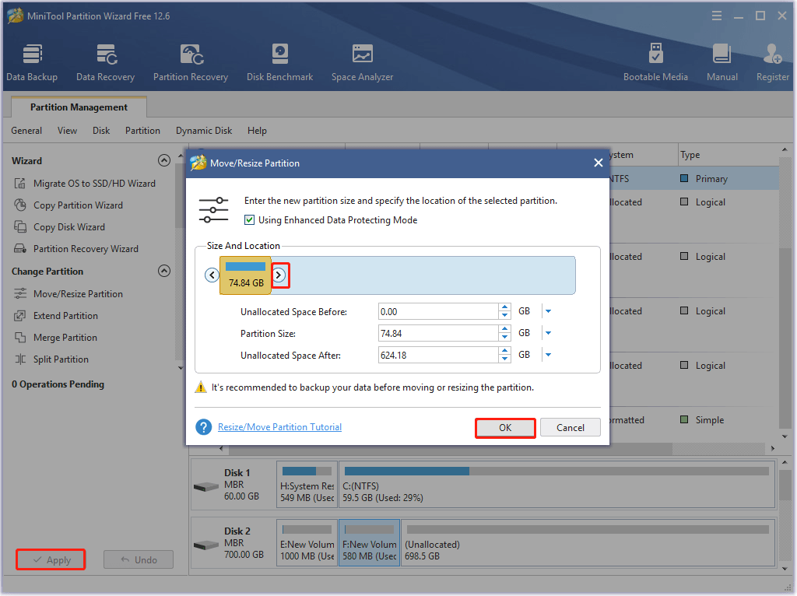Toggle Using Enhanced Data Protecting Mode checkbox
This screenshot has height=596, width=797.
(250, 220)
